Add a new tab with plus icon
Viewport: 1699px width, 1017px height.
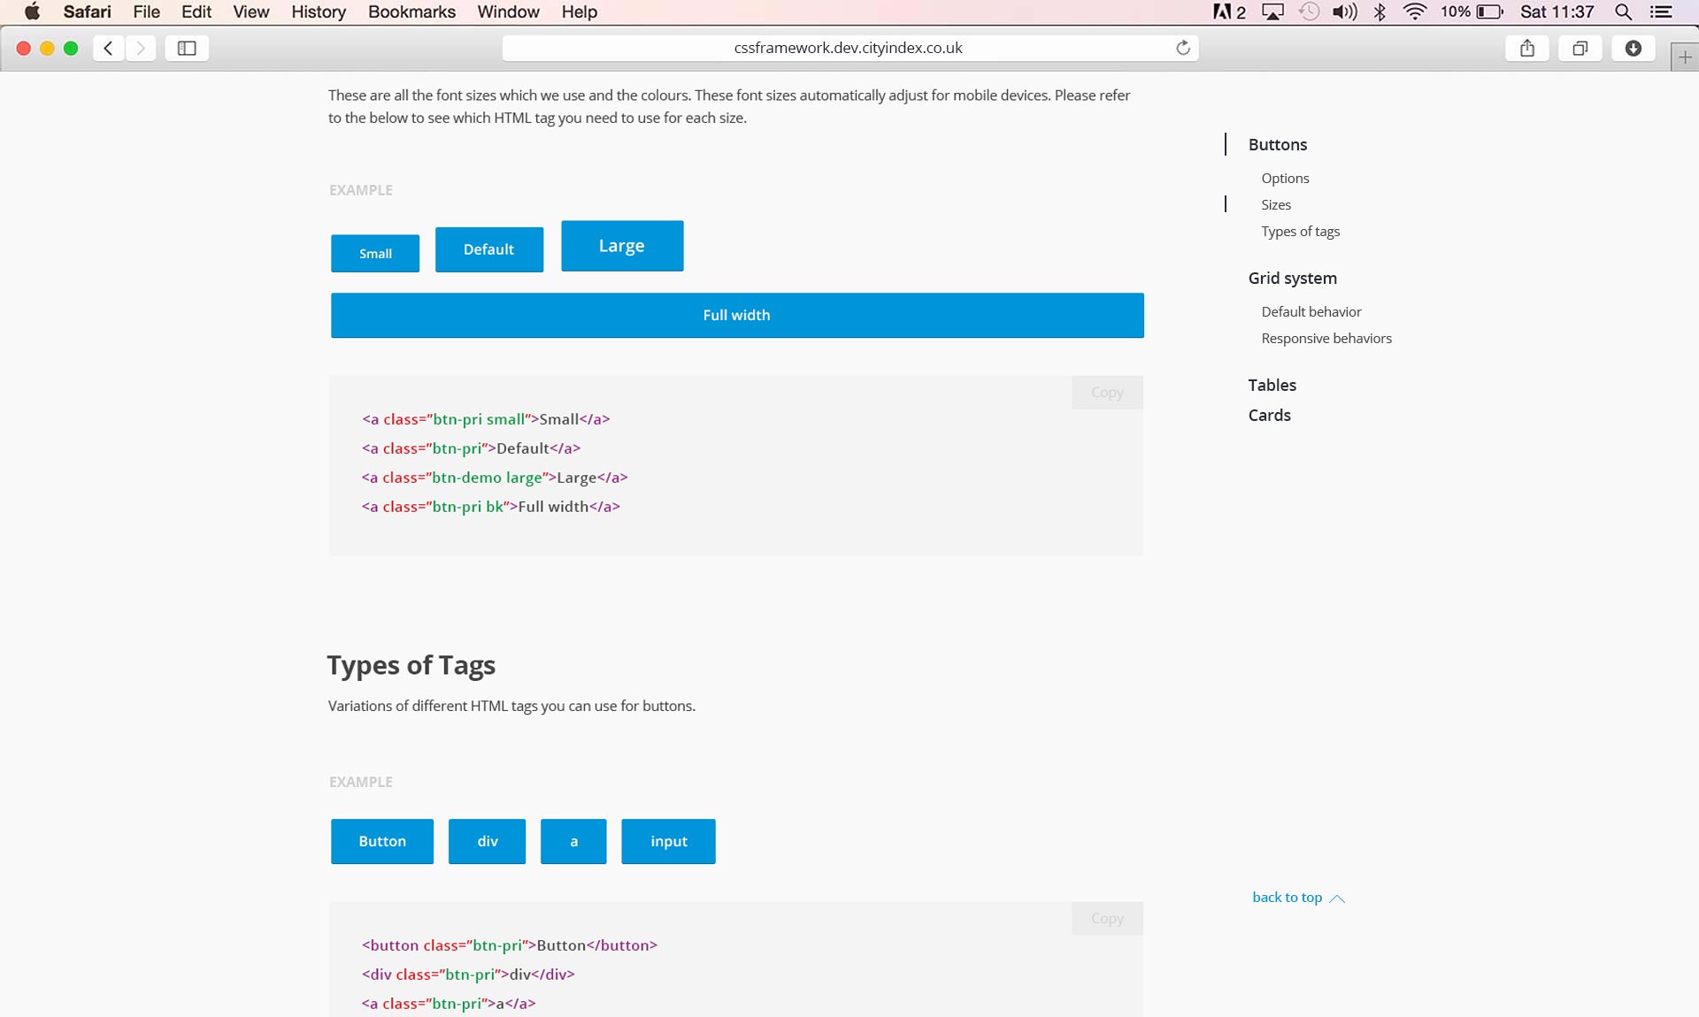point(1684,57)
